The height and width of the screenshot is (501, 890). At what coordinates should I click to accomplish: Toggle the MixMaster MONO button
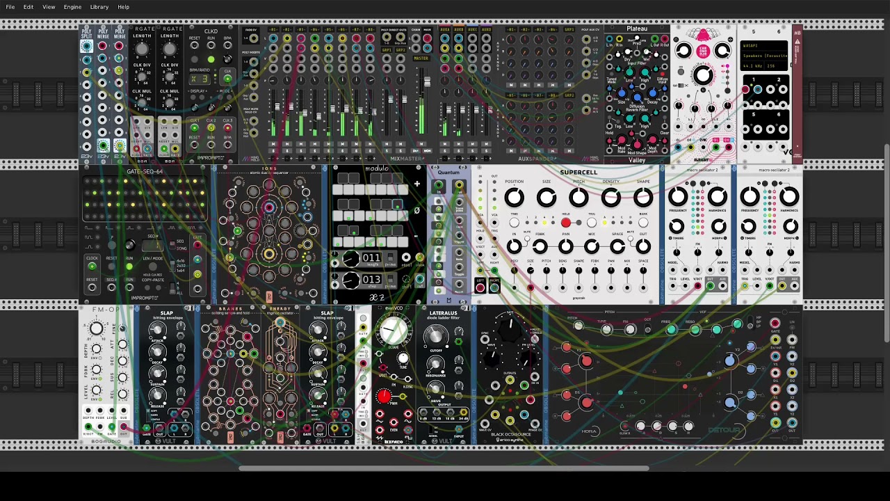pyautogui.click(x=427, y=151)
